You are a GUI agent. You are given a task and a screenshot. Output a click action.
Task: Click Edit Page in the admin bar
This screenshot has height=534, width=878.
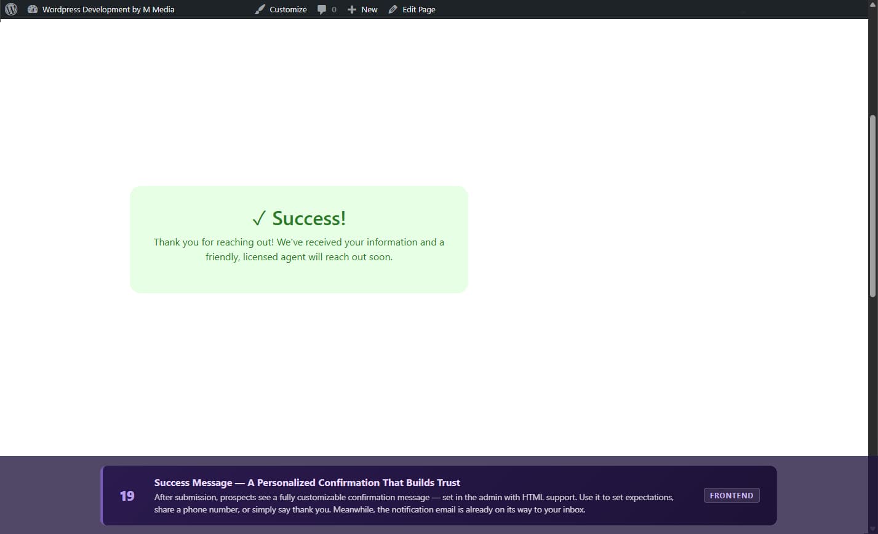418,9
